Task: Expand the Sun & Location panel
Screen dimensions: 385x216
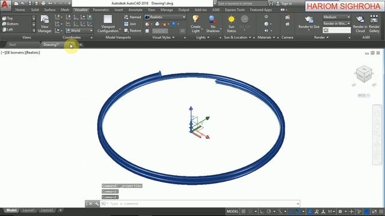Action: coord(238,37)
